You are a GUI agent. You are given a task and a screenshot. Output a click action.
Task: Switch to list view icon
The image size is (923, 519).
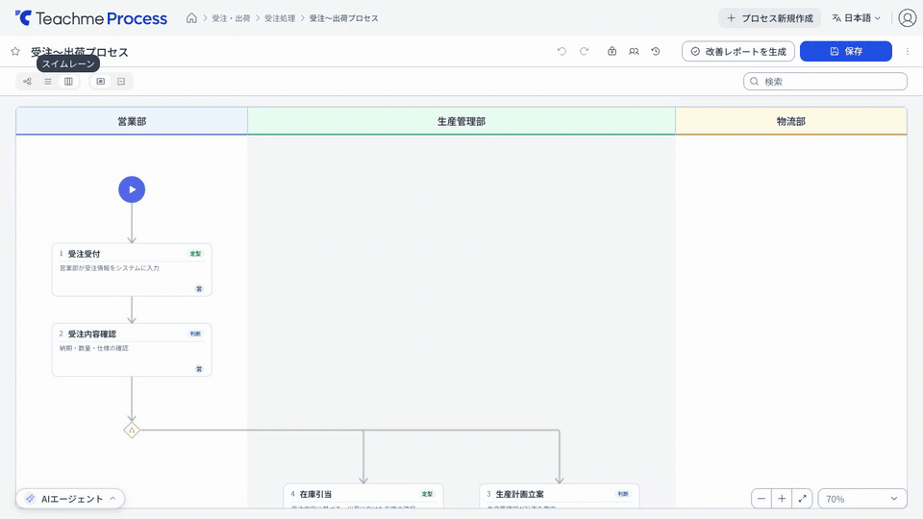coord(48,81)
